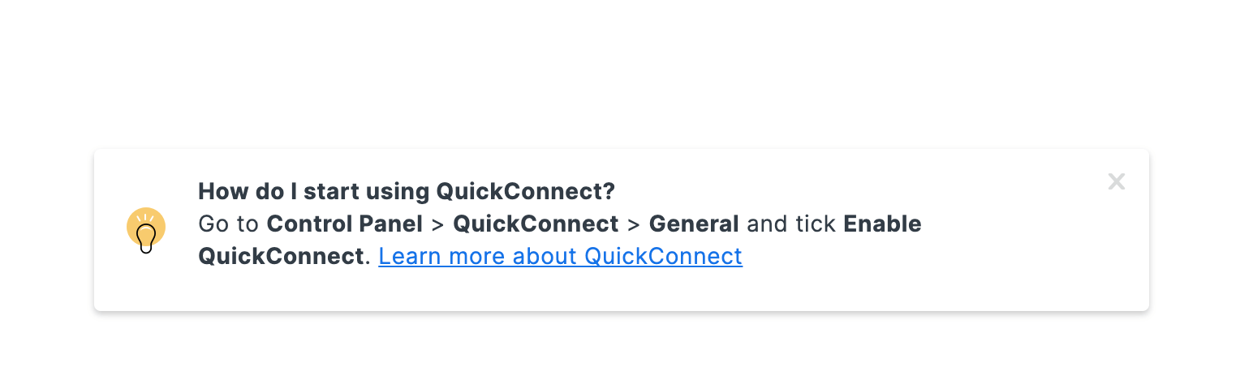The image size is (1253, 392).
Task: Click the bold word "Enable"
Action: [882, 224]
